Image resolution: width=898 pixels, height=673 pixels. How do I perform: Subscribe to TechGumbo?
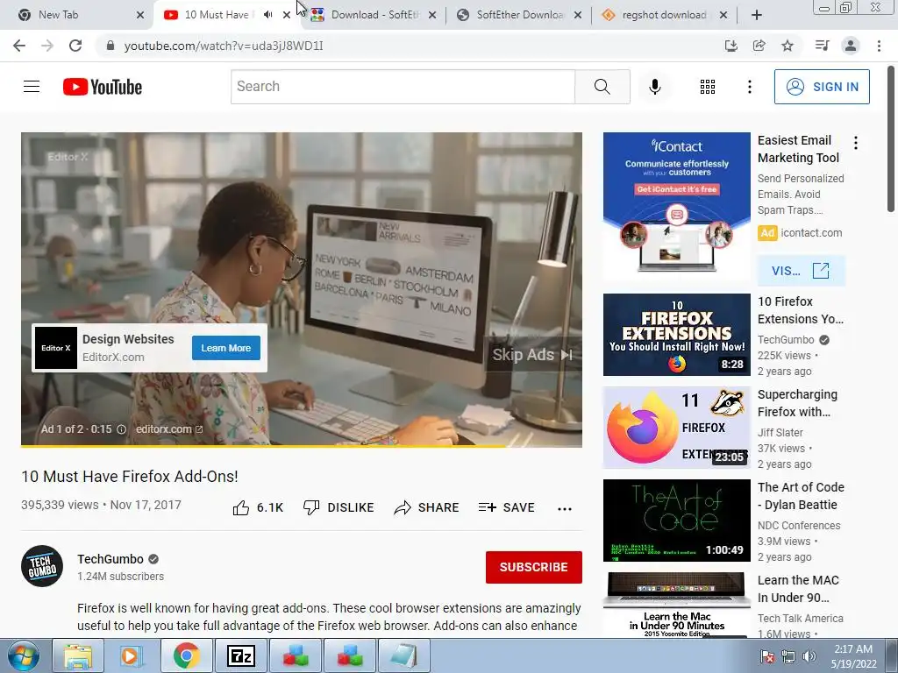coord(534,567)
